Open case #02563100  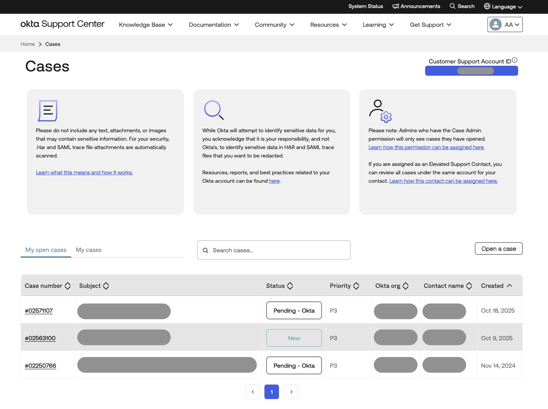[40, 338]
